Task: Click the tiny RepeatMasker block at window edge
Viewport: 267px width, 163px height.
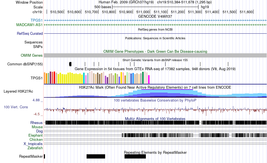Action: [44, 156]
